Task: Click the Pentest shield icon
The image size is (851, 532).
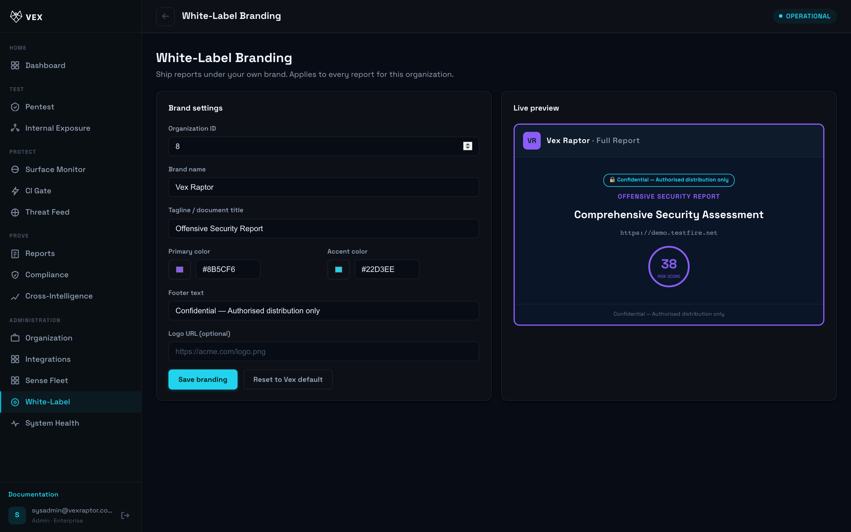Action: (15, 107)
